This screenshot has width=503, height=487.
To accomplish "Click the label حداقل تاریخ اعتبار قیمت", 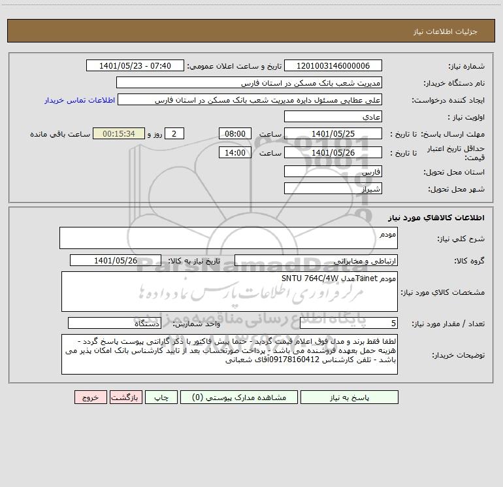I will 456,153.
